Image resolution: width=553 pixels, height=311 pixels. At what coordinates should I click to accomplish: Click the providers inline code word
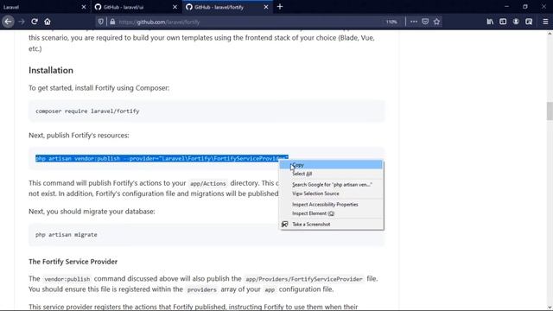201,289
